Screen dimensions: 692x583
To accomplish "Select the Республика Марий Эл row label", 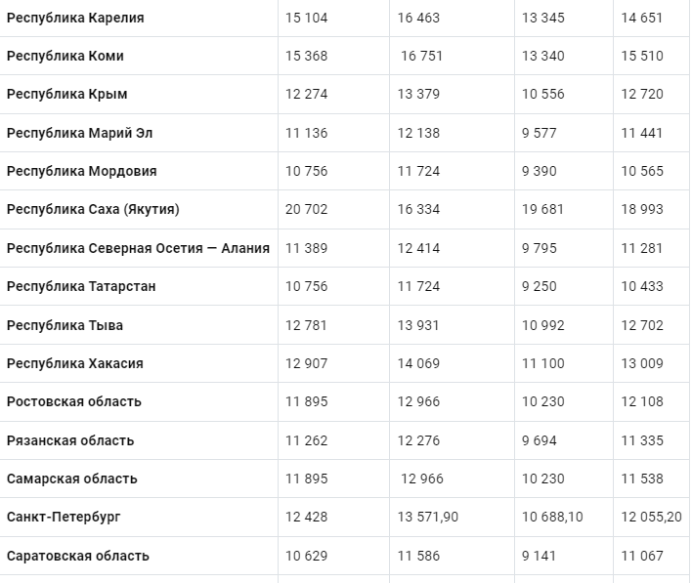I will tap(80, 133).
